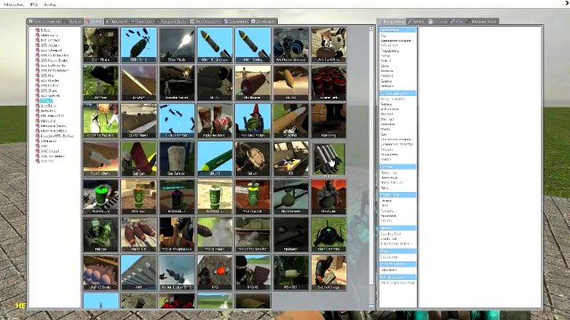The width and height of the screenshot is (570, 320).
Task: Open the interior room with yellow table icon
Action: tap(291, 159)
